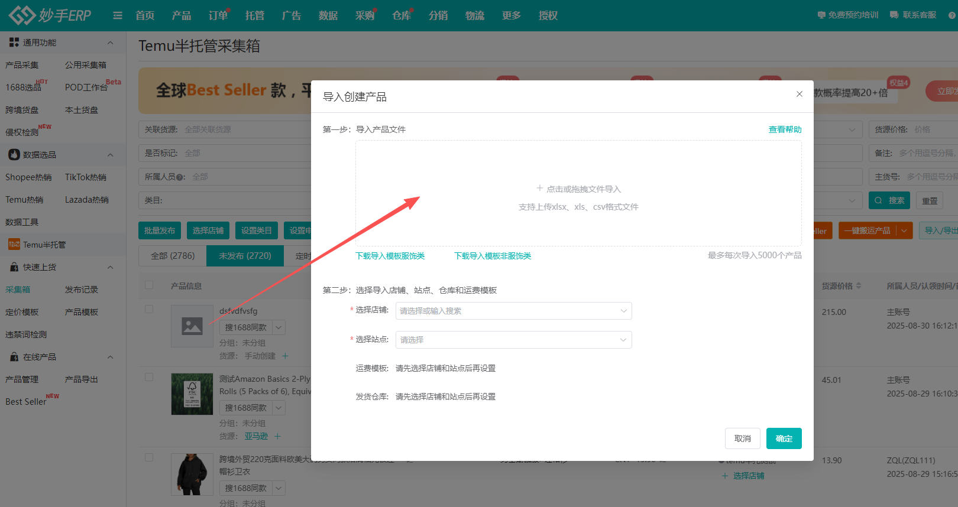The height and width of the screenshot is (507, 958).
Task: Open the 订单 top menu
Action: pyautogui.click(x=218, y=15)
